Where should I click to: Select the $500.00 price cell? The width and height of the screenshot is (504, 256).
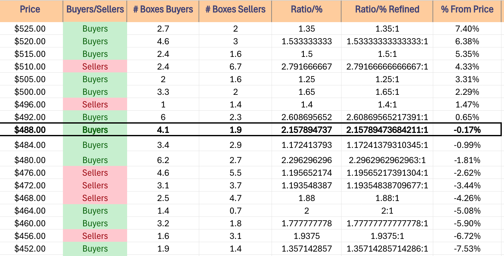tap(30, 92)
